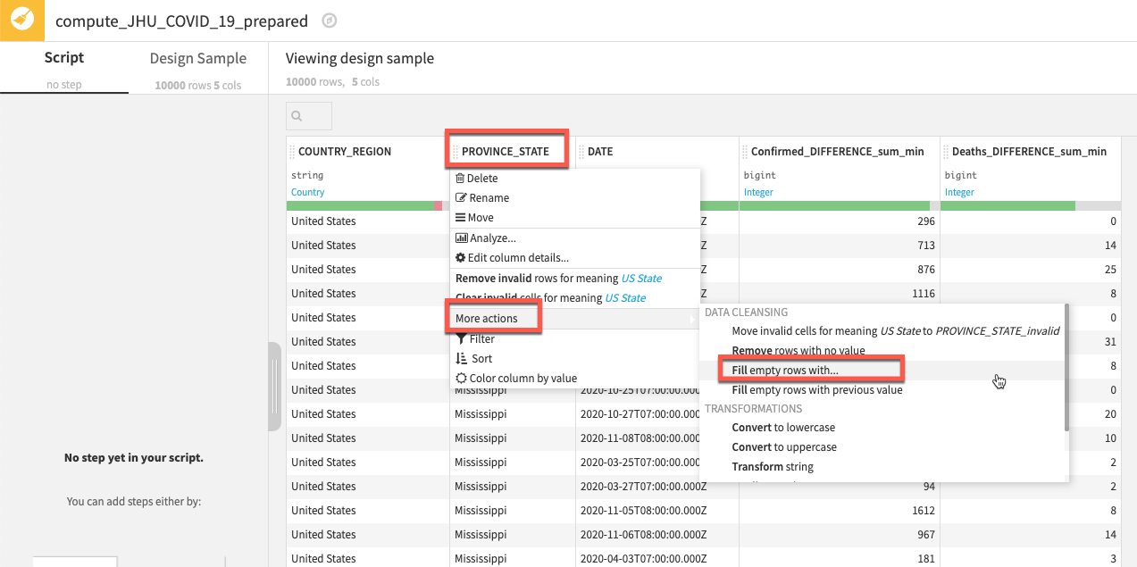This screenshot has height=567, width=1137.
Task: Click the Country meaning link
Action: click(308, 192)
